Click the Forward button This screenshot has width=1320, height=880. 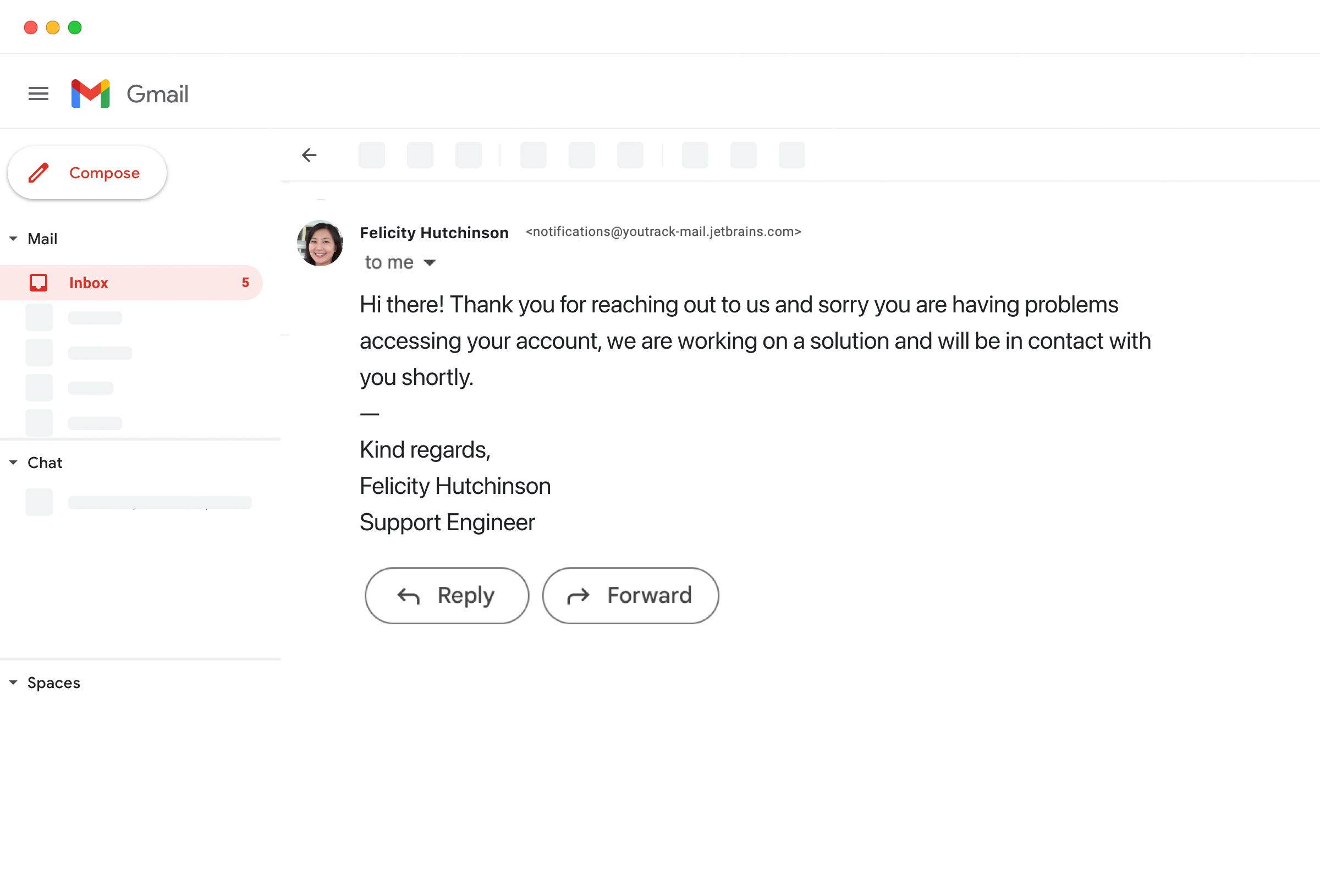630,596
